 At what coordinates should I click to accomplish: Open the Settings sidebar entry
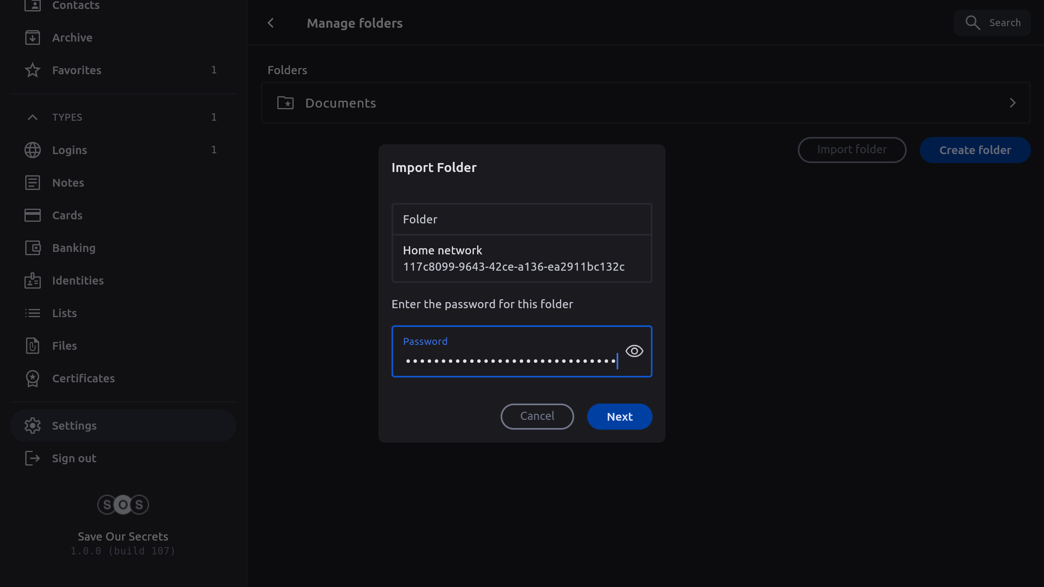(x=74, y=426)
